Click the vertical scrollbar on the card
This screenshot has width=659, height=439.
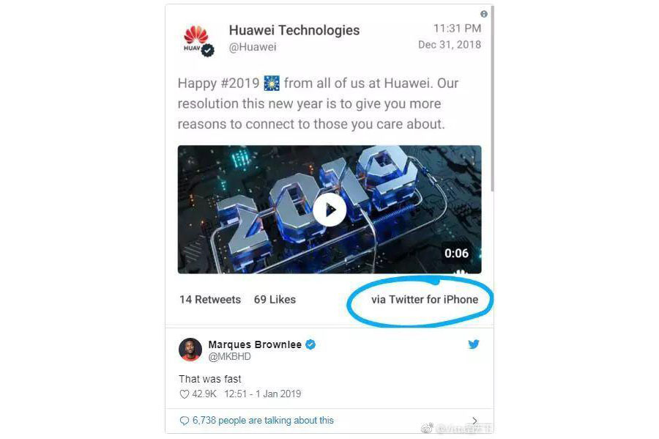(x=492, y=97)
